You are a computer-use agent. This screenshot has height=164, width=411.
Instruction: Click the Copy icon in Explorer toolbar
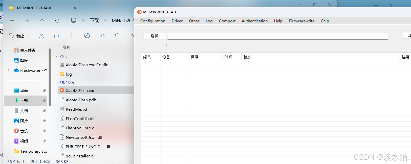tap(57, 36)
